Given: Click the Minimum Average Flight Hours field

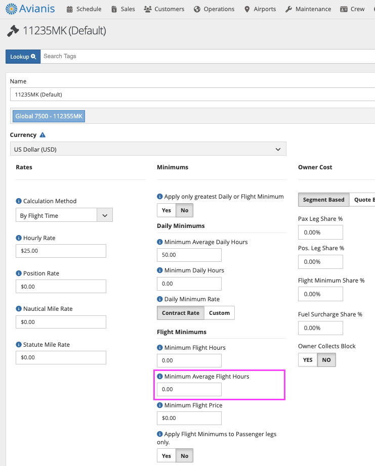Looking at the screenshot, I should [189, 389].
